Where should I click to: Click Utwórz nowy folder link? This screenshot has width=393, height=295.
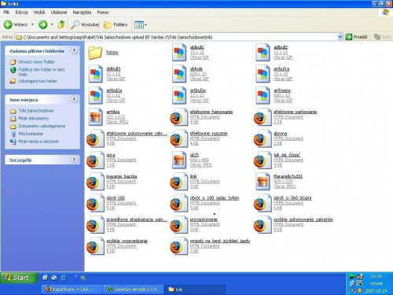tap(36, 62)
